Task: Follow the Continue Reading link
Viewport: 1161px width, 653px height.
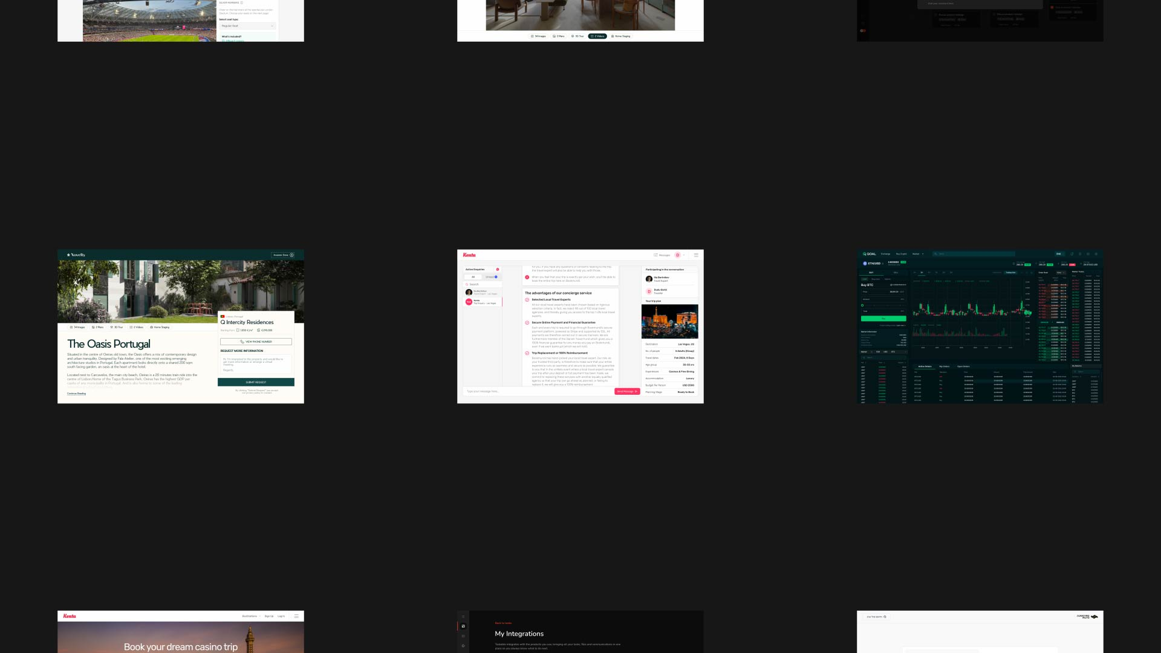Action: 76,394
